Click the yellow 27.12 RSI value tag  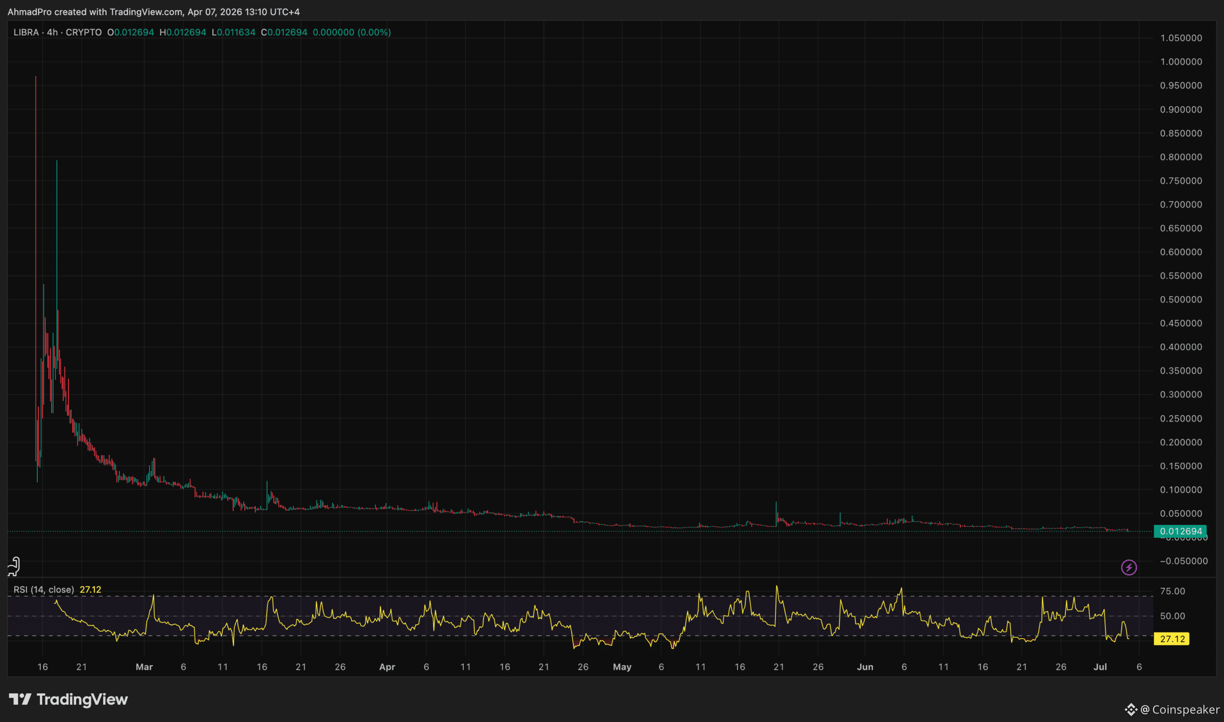(1171, 639)
